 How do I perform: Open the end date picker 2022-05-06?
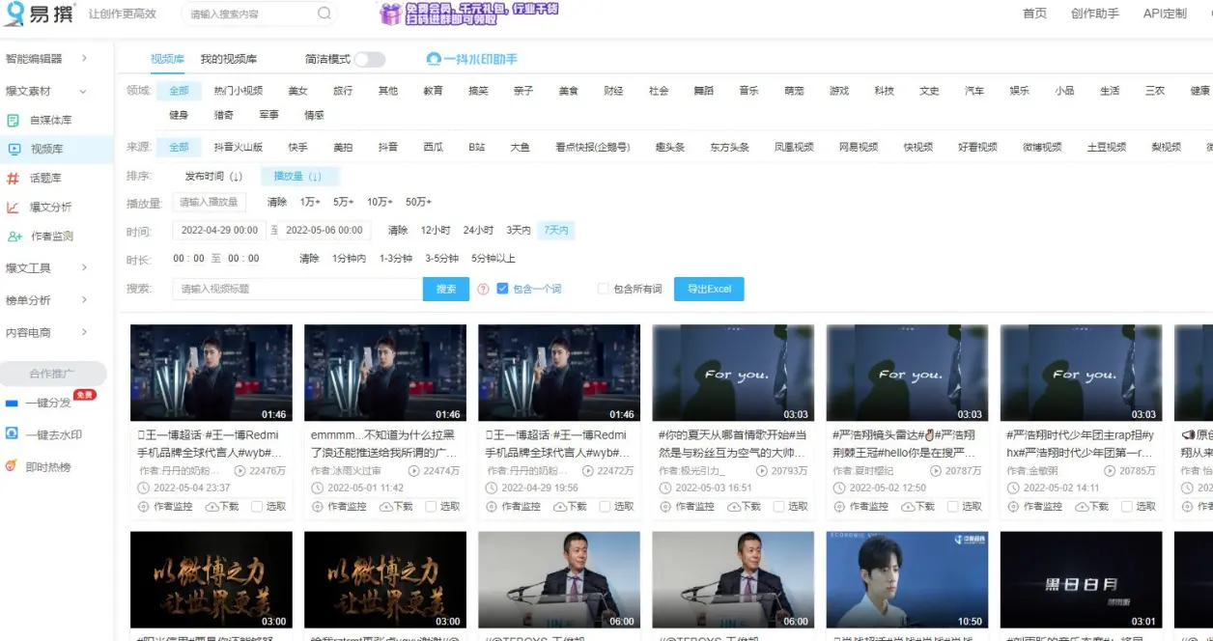pyautogui.click(x=324, y=231)
